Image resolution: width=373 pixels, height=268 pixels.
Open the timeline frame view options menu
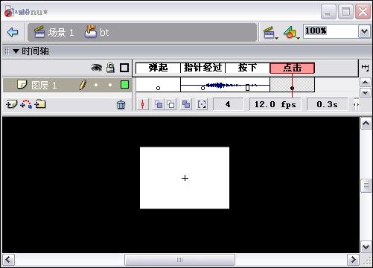click(x=365, y=68)
